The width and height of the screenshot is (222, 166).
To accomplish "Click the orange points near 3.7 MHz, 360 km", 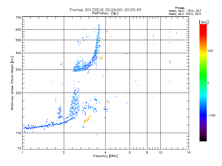I will pos(101,58).
